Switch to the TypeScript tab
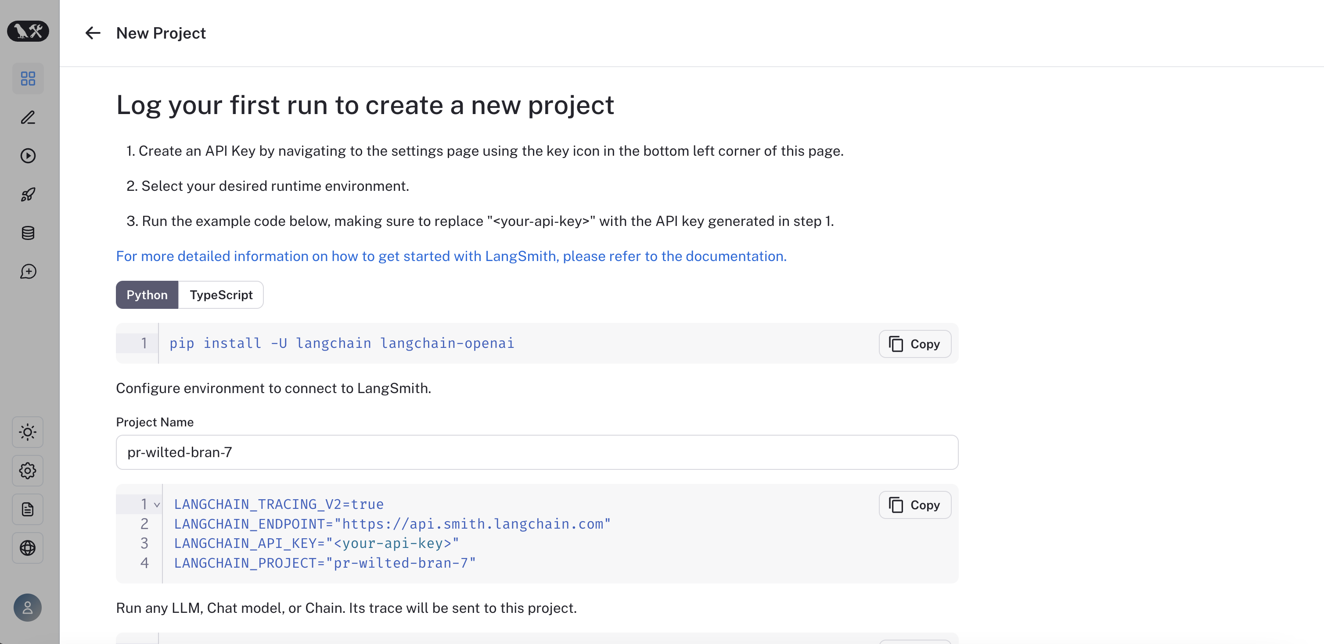Viewport: 1324px width, 644px height. click(221, 295)
